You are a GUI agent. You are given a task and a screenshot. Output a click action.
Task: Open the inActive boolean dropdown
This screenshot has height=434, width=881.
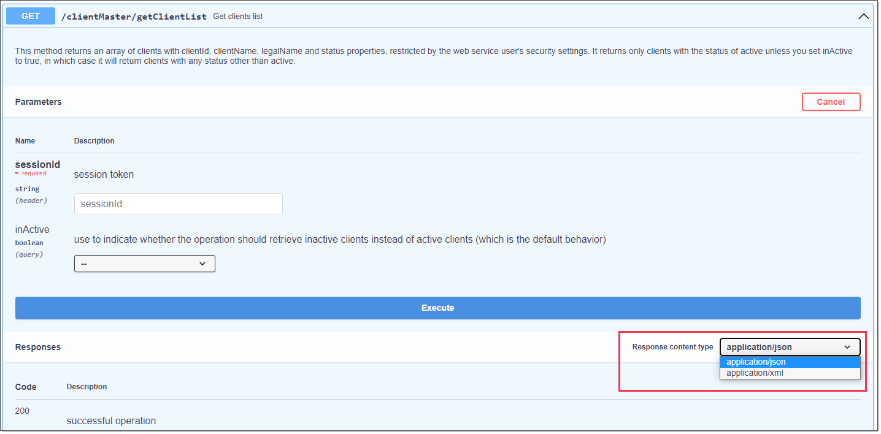tap(144, 264)
